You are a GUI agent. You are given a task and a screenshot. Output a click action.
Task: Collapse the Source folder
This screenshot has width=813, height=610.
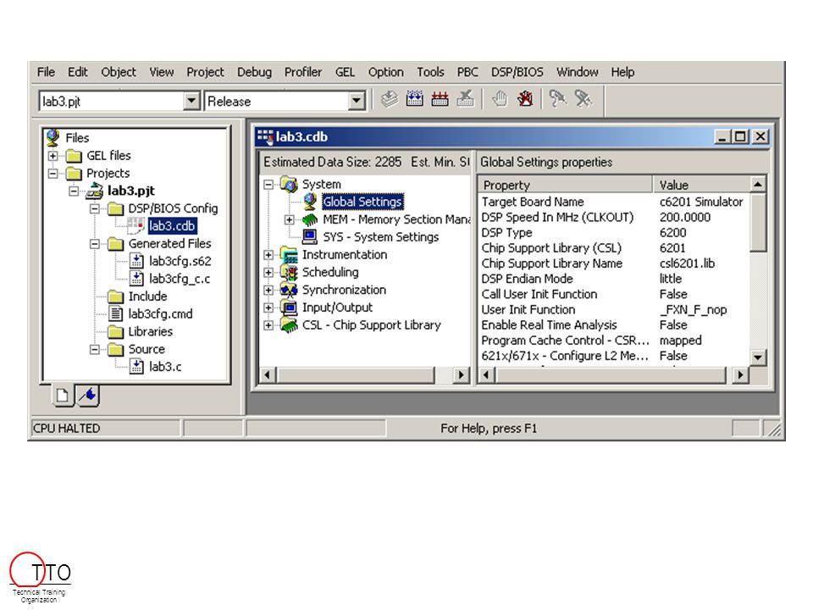pyautogui.click(x=95, y=350)
